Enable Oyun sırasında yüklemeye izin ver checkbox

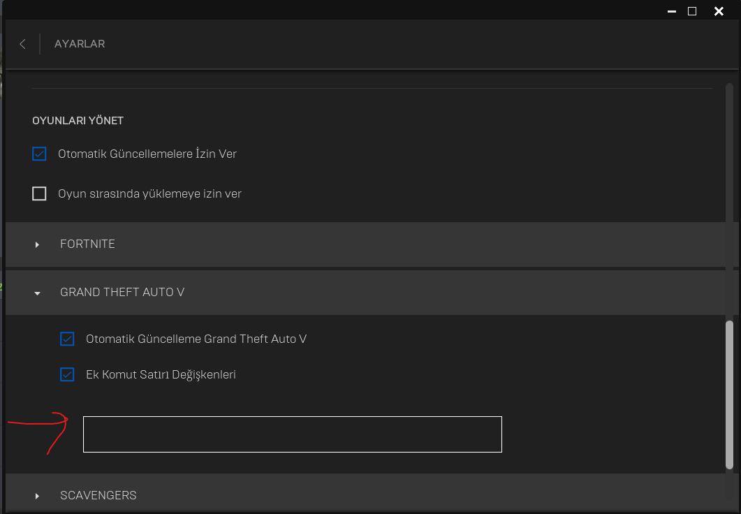tap(39, 193)
